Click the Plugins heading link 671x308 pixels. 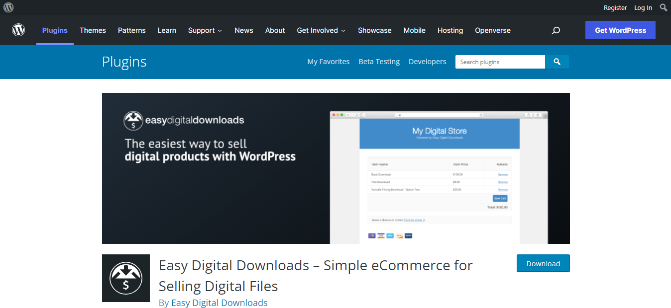tap(124, 62)
